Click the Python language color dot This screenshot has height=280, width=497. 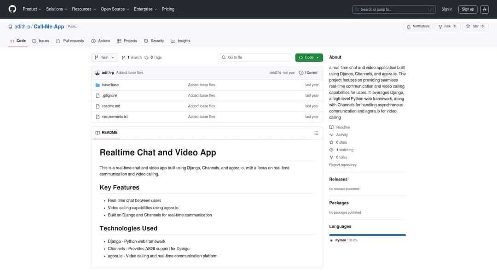[x=331, y=240]
